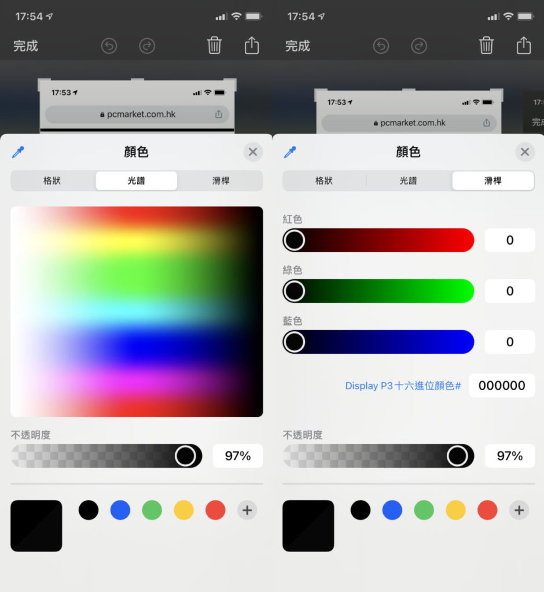Click the 不透明度 slider knob on the left screen

click(185, 456)
